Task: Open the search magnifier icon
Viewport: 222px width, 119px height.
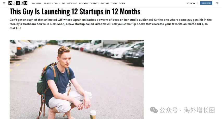Action: coord(217,3)
